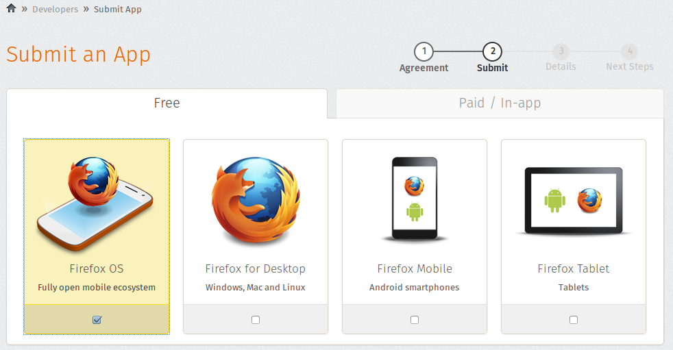Pick the Firefox Mobile Android phone image
Viewport: 673px width, 350px height.
point(415,199)
